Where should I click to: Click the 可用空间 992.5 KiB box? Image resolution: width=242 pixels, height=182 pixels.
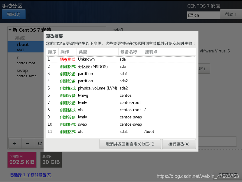(22, 160)
